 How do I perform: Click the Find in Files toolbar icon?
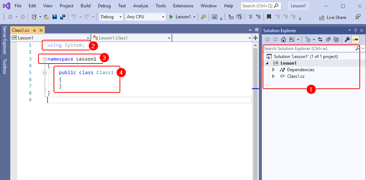point(204,17)
